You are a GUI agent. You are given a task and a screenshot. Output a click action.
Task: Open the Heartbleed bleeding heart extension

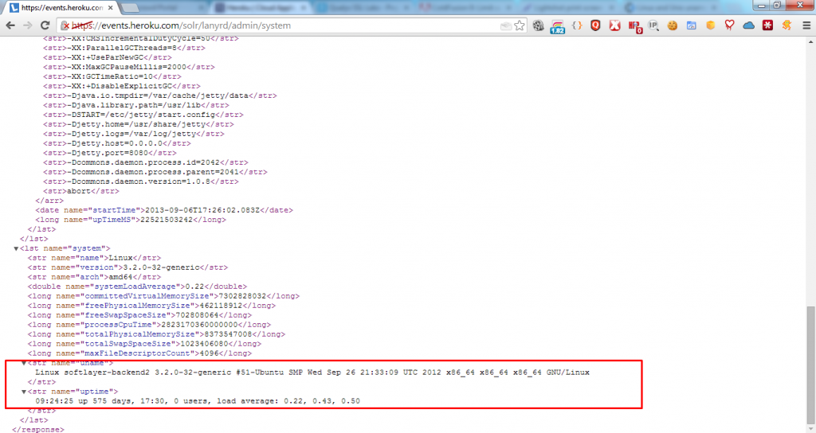tap(729, 25)
